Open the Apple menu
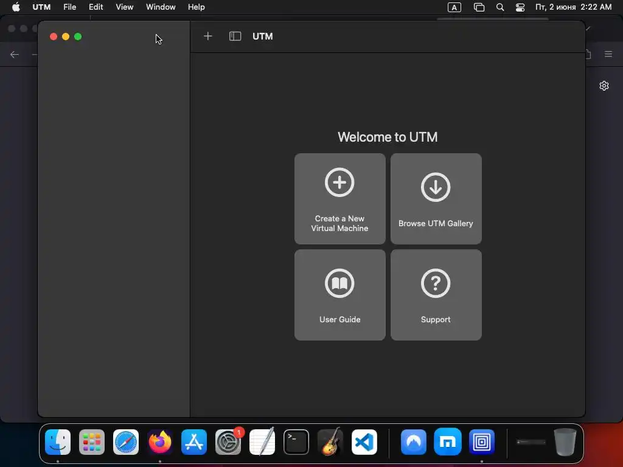The width and height of the screenshot is (623, 467). [16, 7]
